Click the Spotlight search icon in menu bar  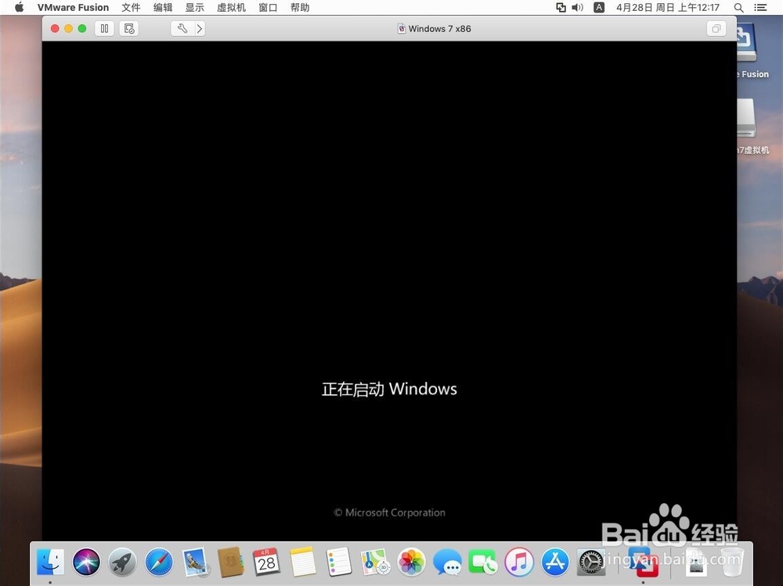tap(737, 8)
